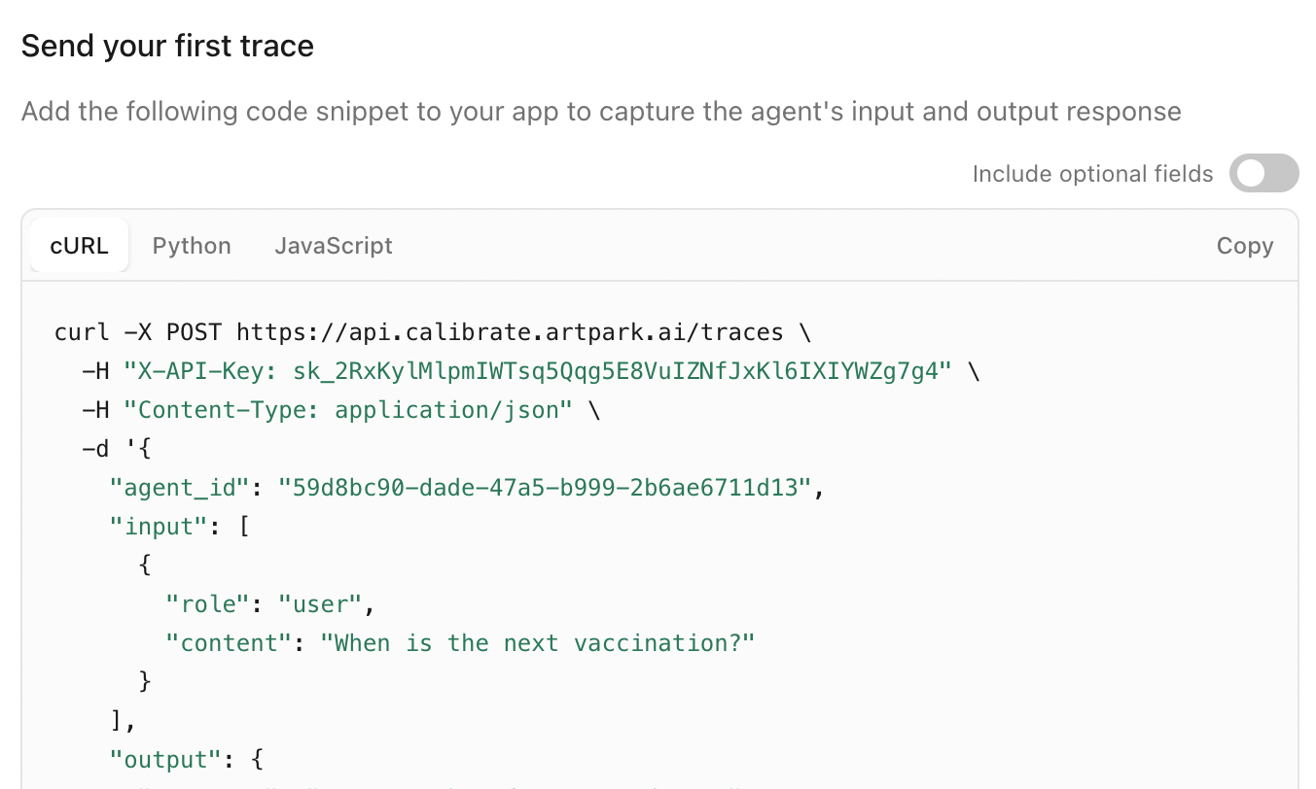Copy the code snippet with Copy button
This screenshot has height=789, width=1316.
tap(1244, 246)
